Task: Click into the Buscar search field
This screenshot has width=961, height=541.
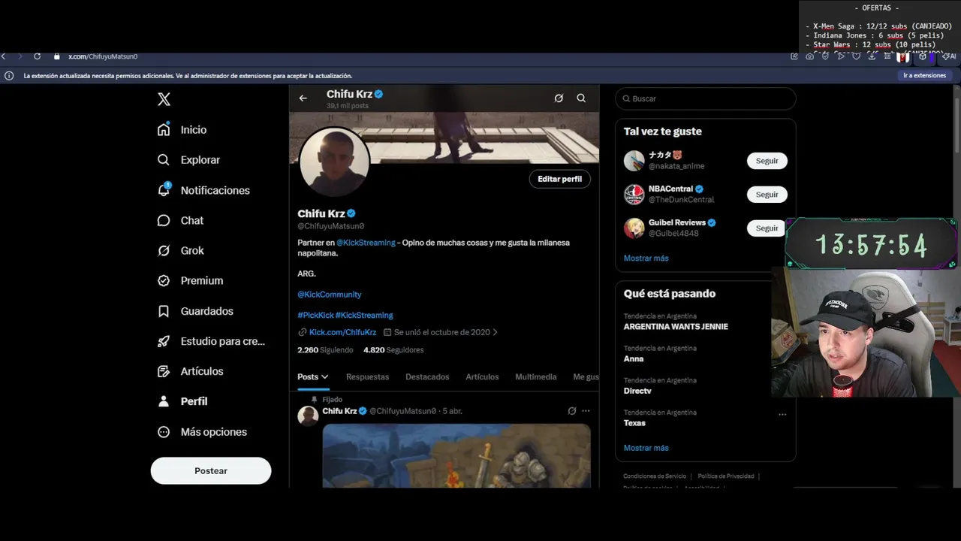Action: coord(705,98)
